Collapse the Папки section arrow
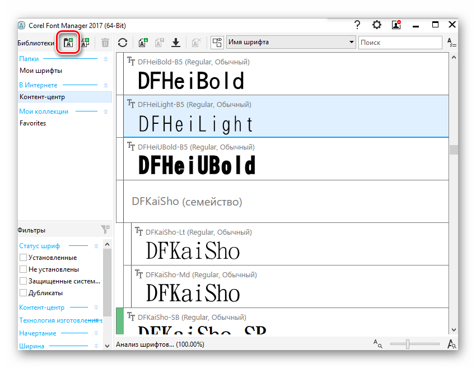 (x=106, y=59)
